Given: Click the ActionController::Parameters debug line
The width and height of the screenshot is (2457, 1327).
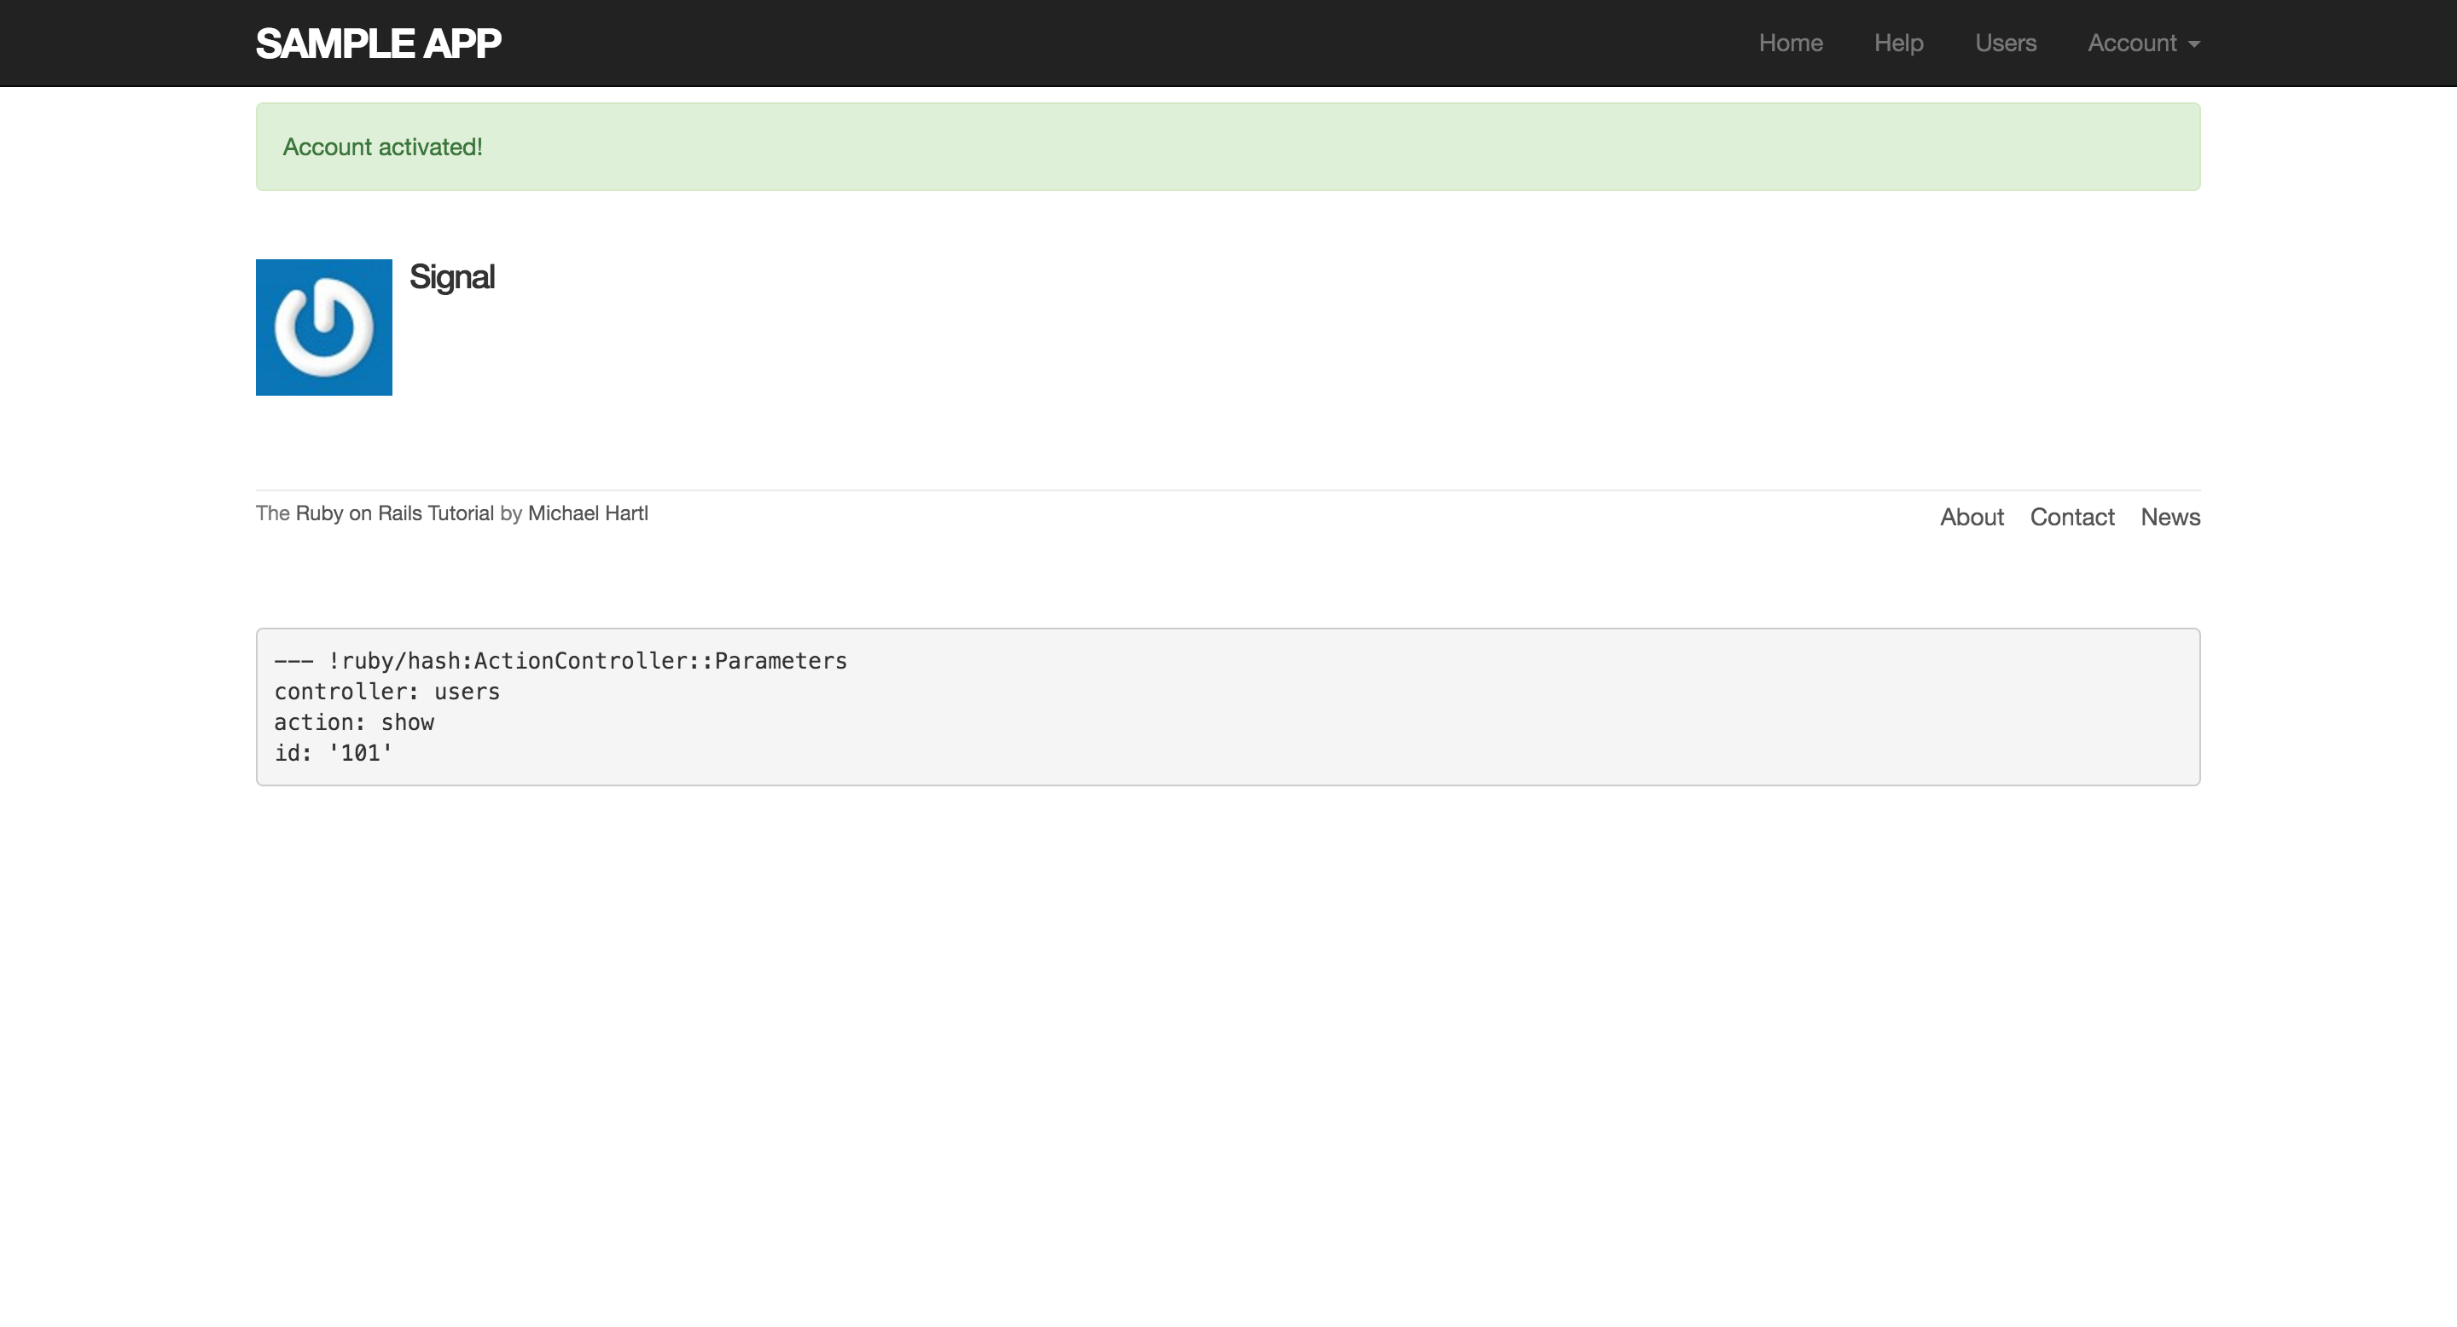Looking at the screenshot, I should coord(561,661).
